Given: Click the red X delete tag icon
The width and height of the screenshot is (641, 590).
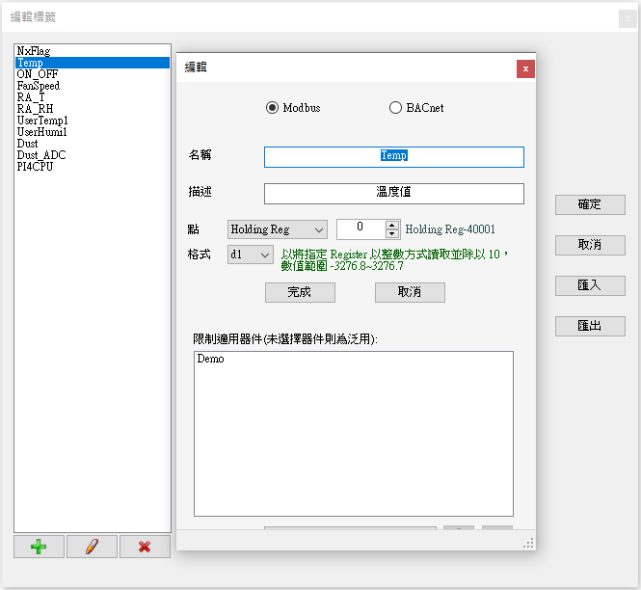Looking at the screenshot, I should 145,547.
